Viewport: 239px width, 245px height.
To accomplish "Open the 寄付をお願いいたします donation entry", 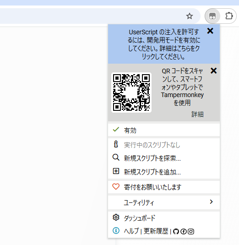I will click(x=164, y=187).
